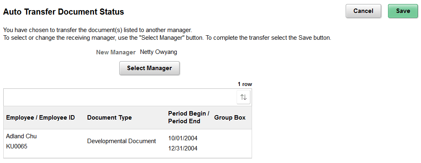The width and height of the screenshot is (421, 163).
Task: Select the Adland Chu employee name
Action: 21,136
